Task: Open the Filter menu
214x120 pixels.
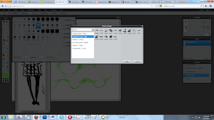Action: coord(39,10)
